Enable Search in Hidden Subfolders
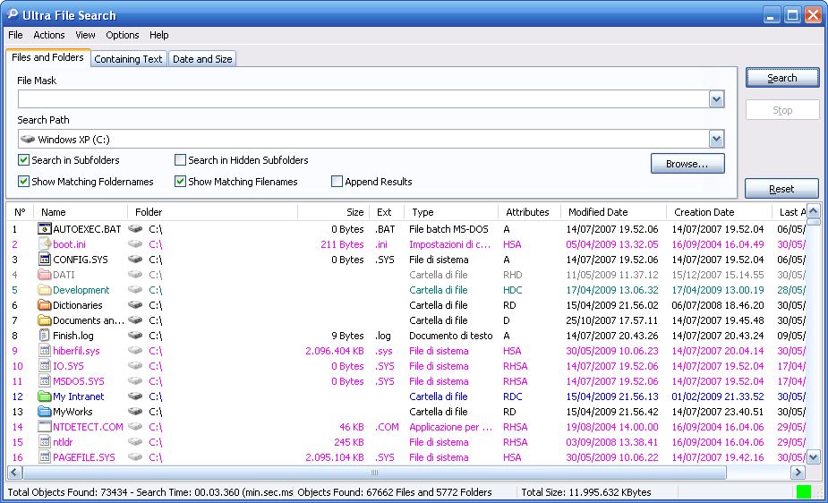Viewport: 828px width, 503px height. click(181, 160)
